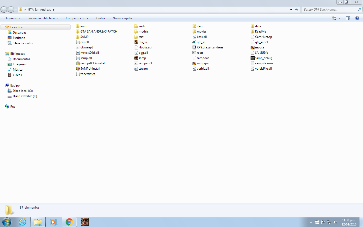Launch Internet Explorer from taskbar
Screen dimensions: 363x227
23,222
